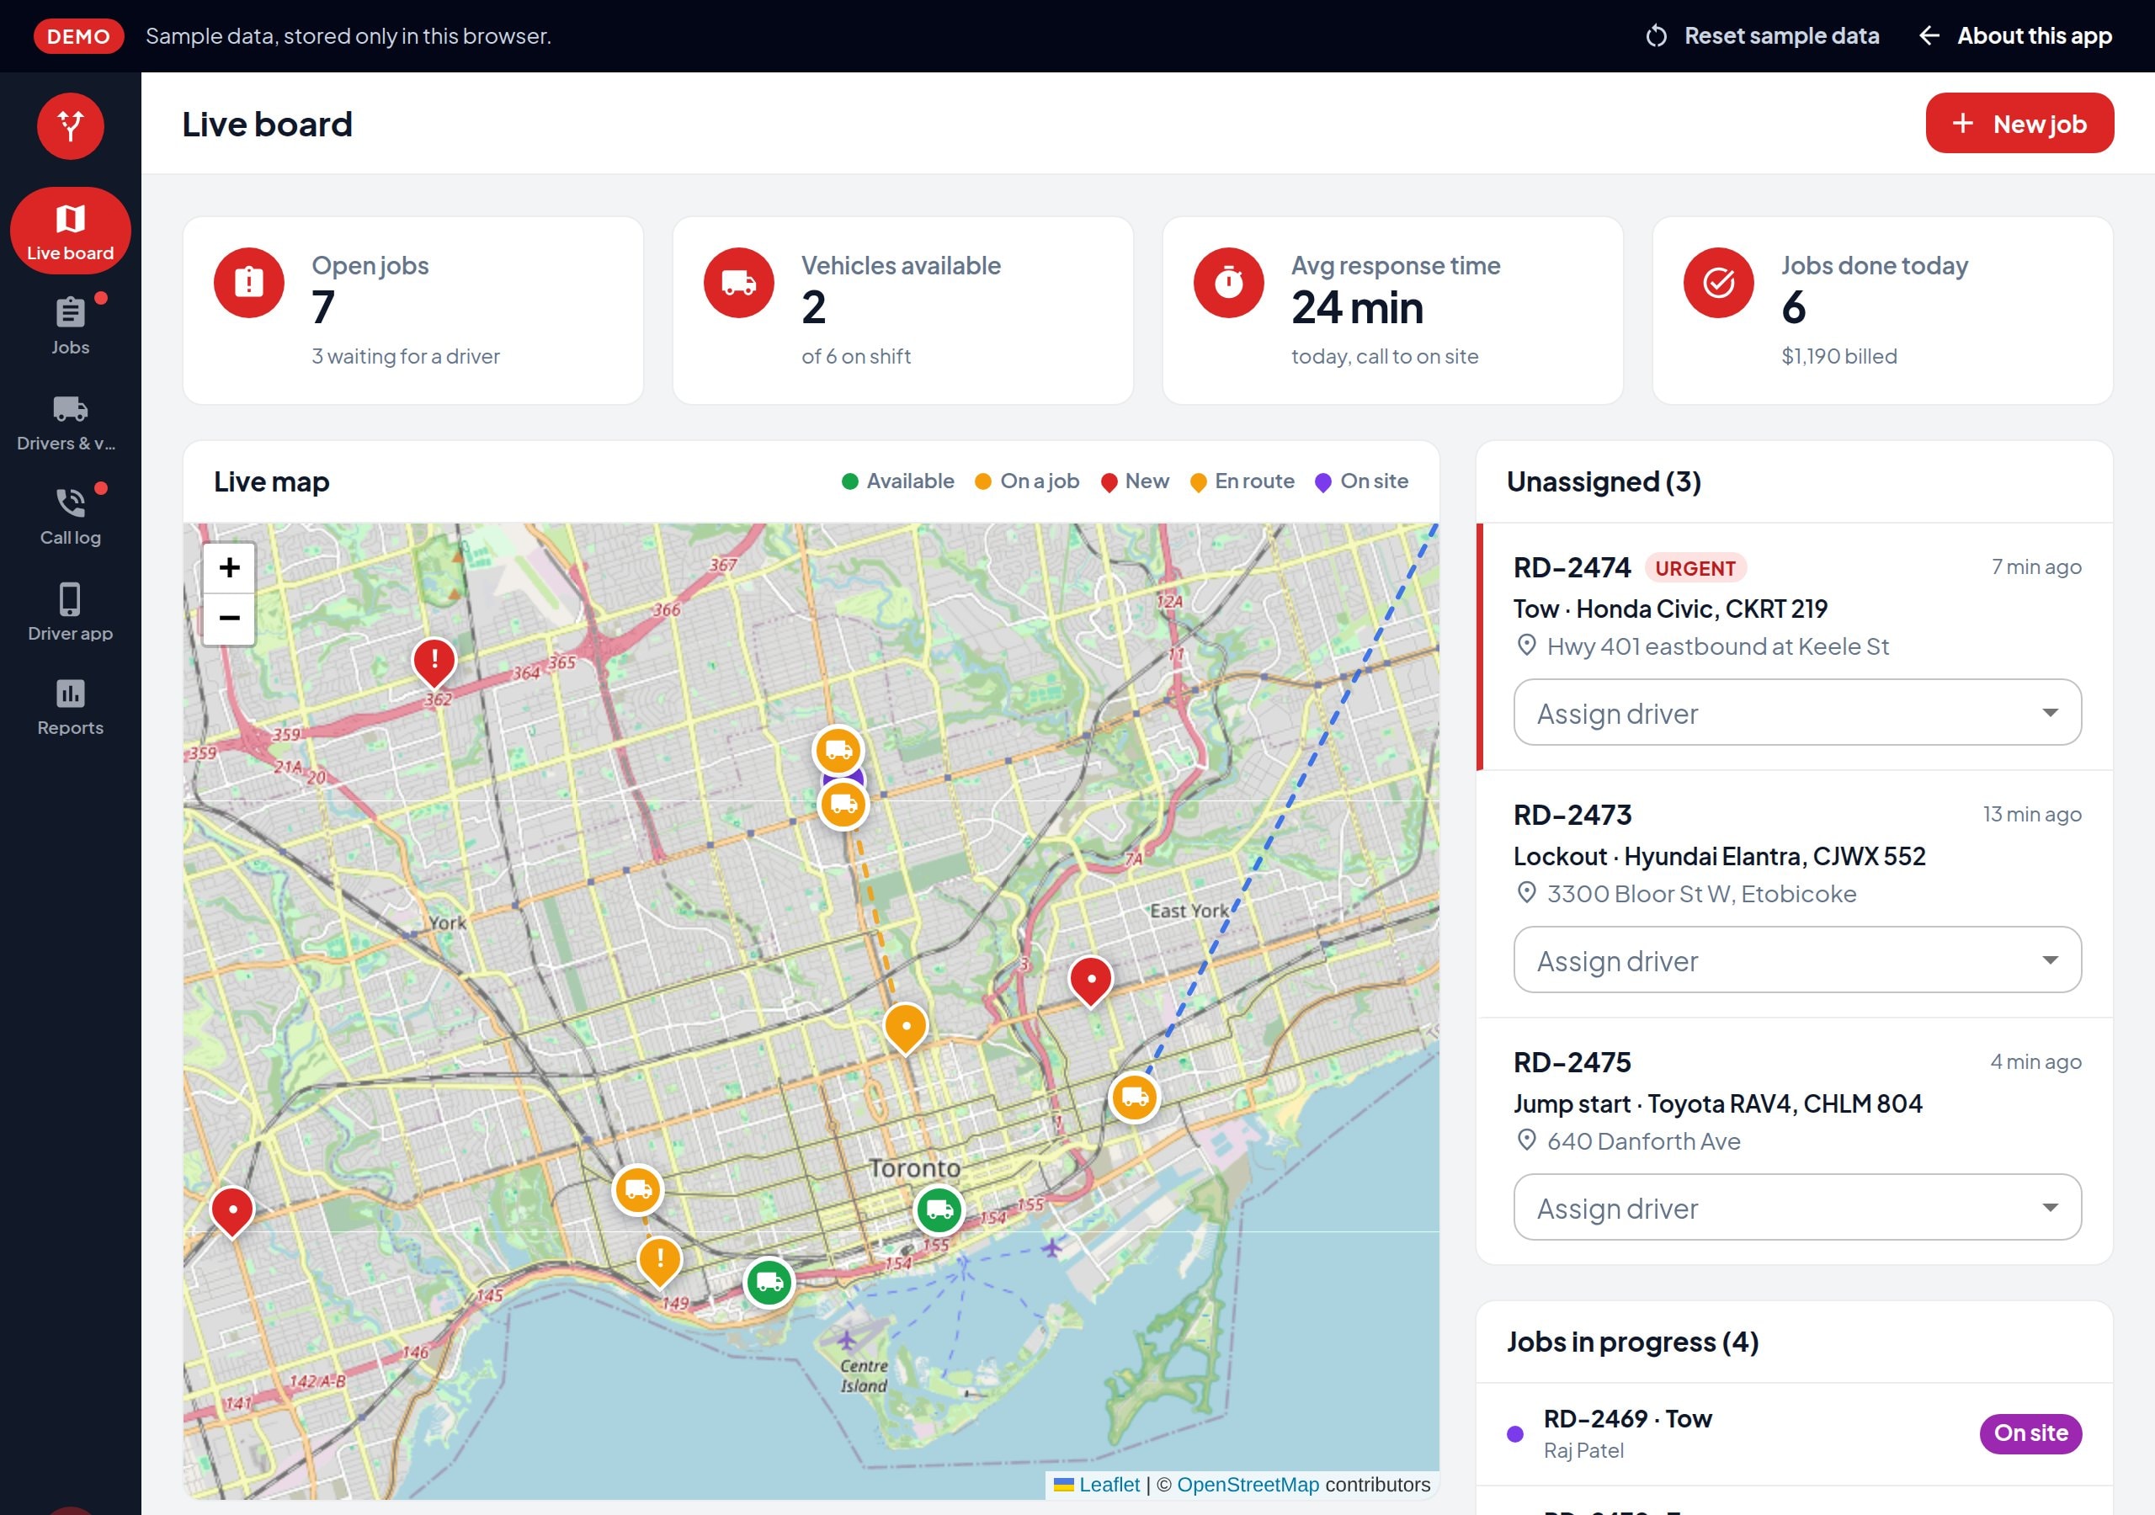Viewport: 2155px width, 1515px height.
Task: Click the orange en-route pin above downtown
Action: (x=906, y=1029)
